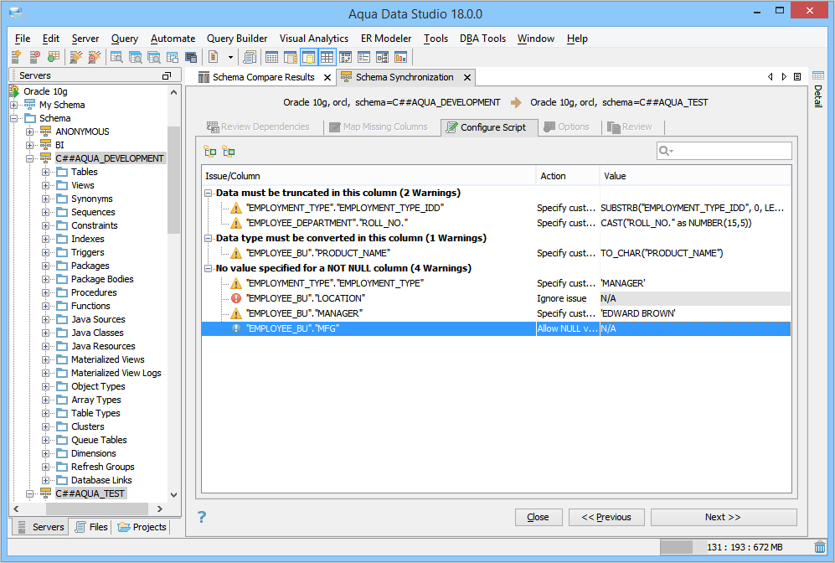Switch to the Projects bottom tab
Image resolution: width=835 pixels, height=563 pixels.
coord(142,527)
